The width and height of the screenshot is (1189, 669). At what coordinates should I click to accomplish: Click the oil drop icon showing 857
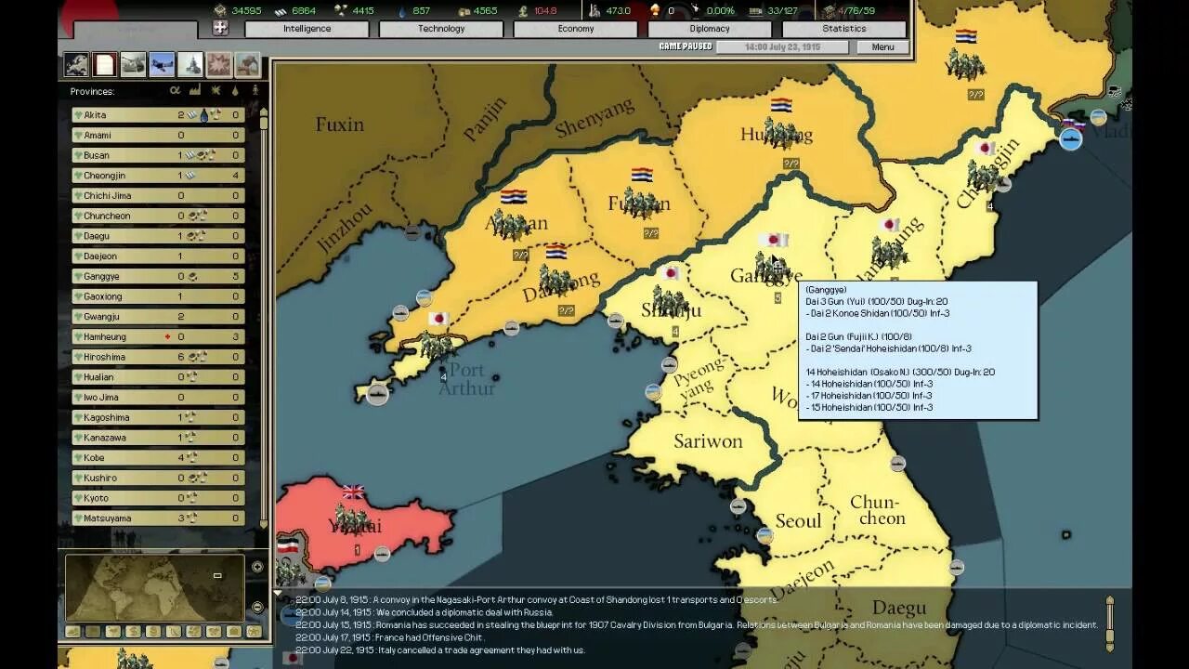401,10
